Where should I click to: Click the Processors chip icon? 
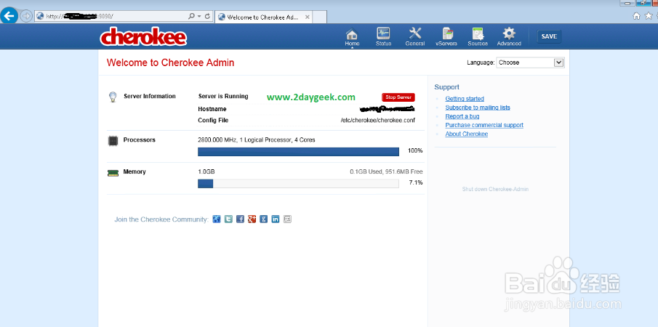click(113, 141)
